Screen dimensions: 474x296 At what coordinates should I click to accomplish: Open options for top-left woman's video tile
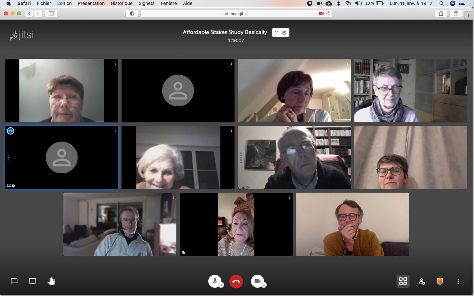(x=115, y=63)
